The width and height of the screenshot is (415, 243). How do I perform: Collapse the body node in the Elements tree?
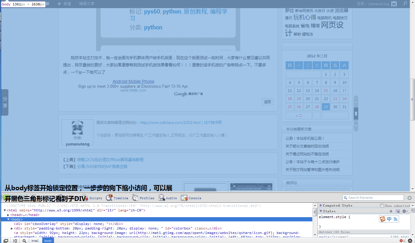[x=8, y=219]
